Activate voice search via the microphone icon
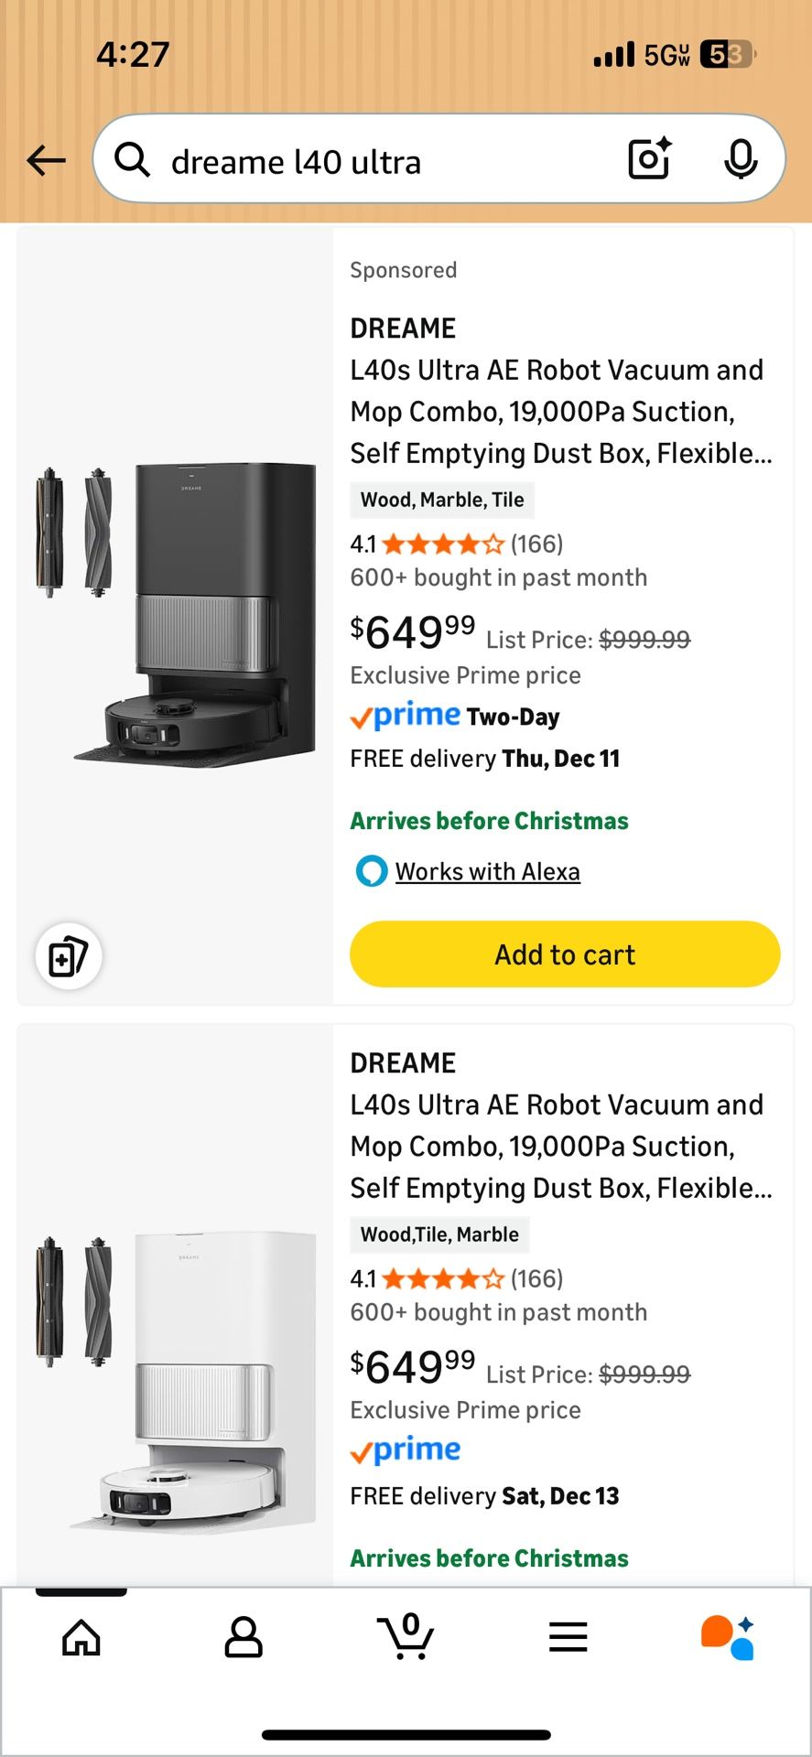812x1757 pixels. 742,158
